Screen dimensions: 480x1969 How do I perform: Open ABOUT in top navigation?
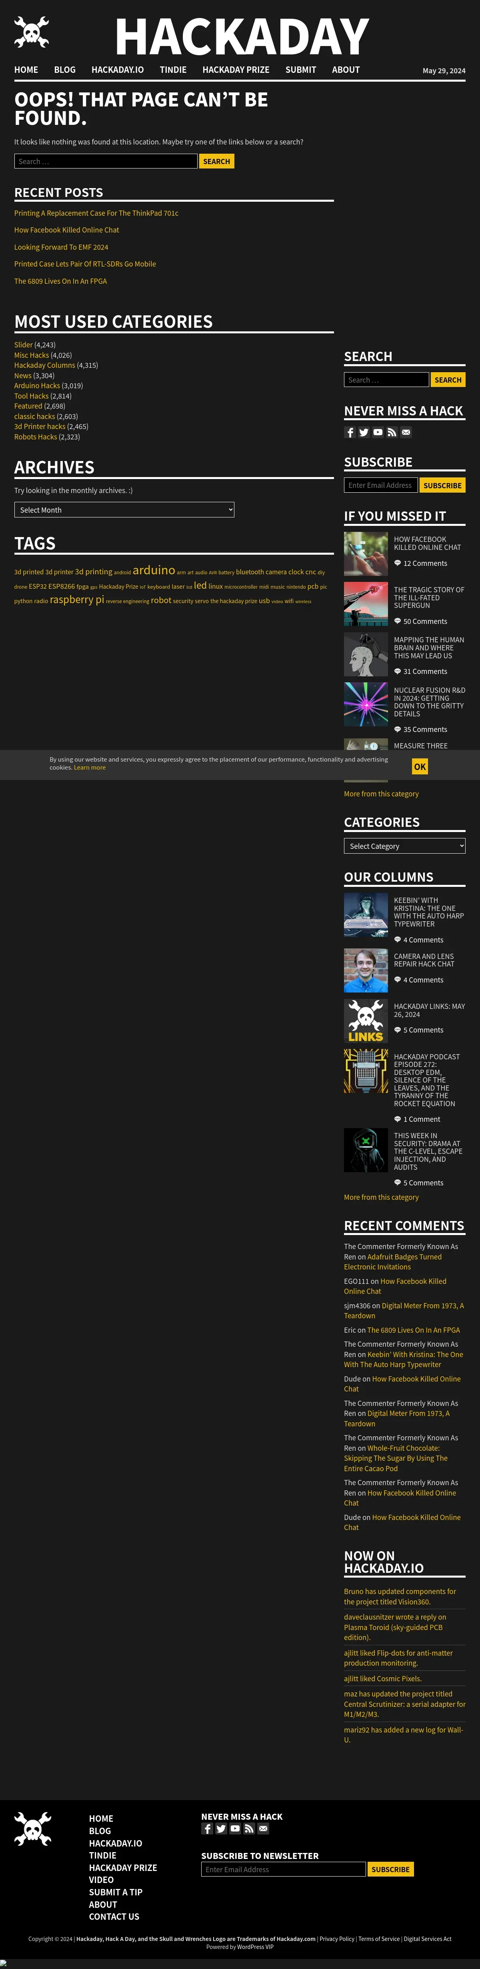[x=346, y=70]
